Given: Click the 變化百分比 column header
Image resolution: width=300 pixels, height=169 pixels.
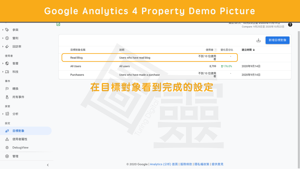Looking at the screenshot, I should (227, 50).
